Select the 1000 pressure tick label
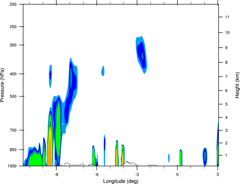The image size is (240, 184). (x=12, y=166)
